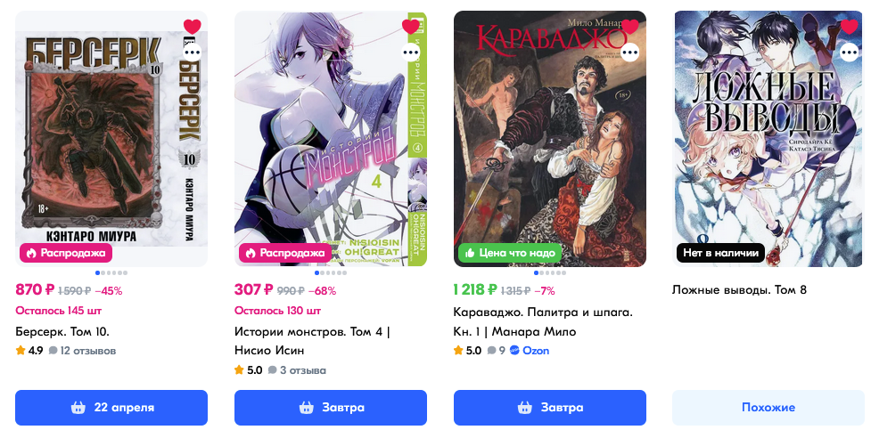Viewport: 871px width, 430px height.
Task: Open Ложные выводы cover thumbnail
Action: (x=768, y=139)
